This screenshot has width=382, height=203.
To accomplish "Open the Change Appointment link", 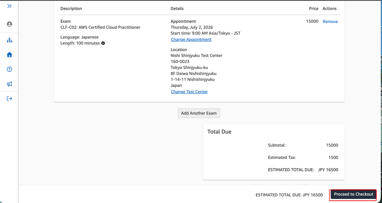I will point(191,39).
